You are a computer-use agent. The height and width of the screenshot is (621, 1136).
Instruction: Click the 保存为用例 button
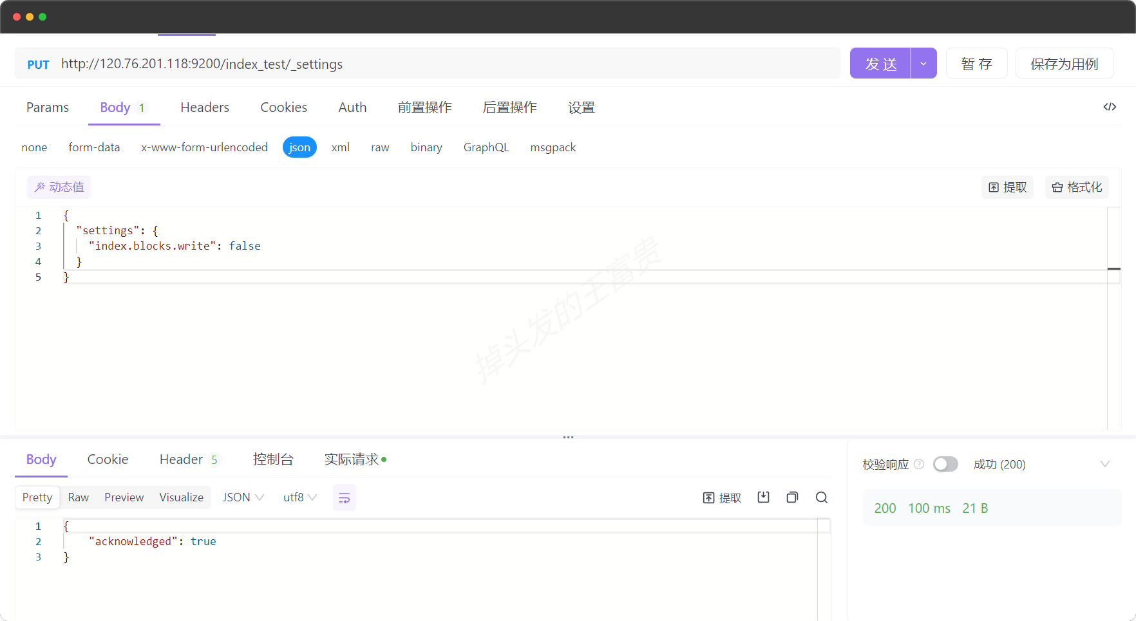click(1065, 64)
